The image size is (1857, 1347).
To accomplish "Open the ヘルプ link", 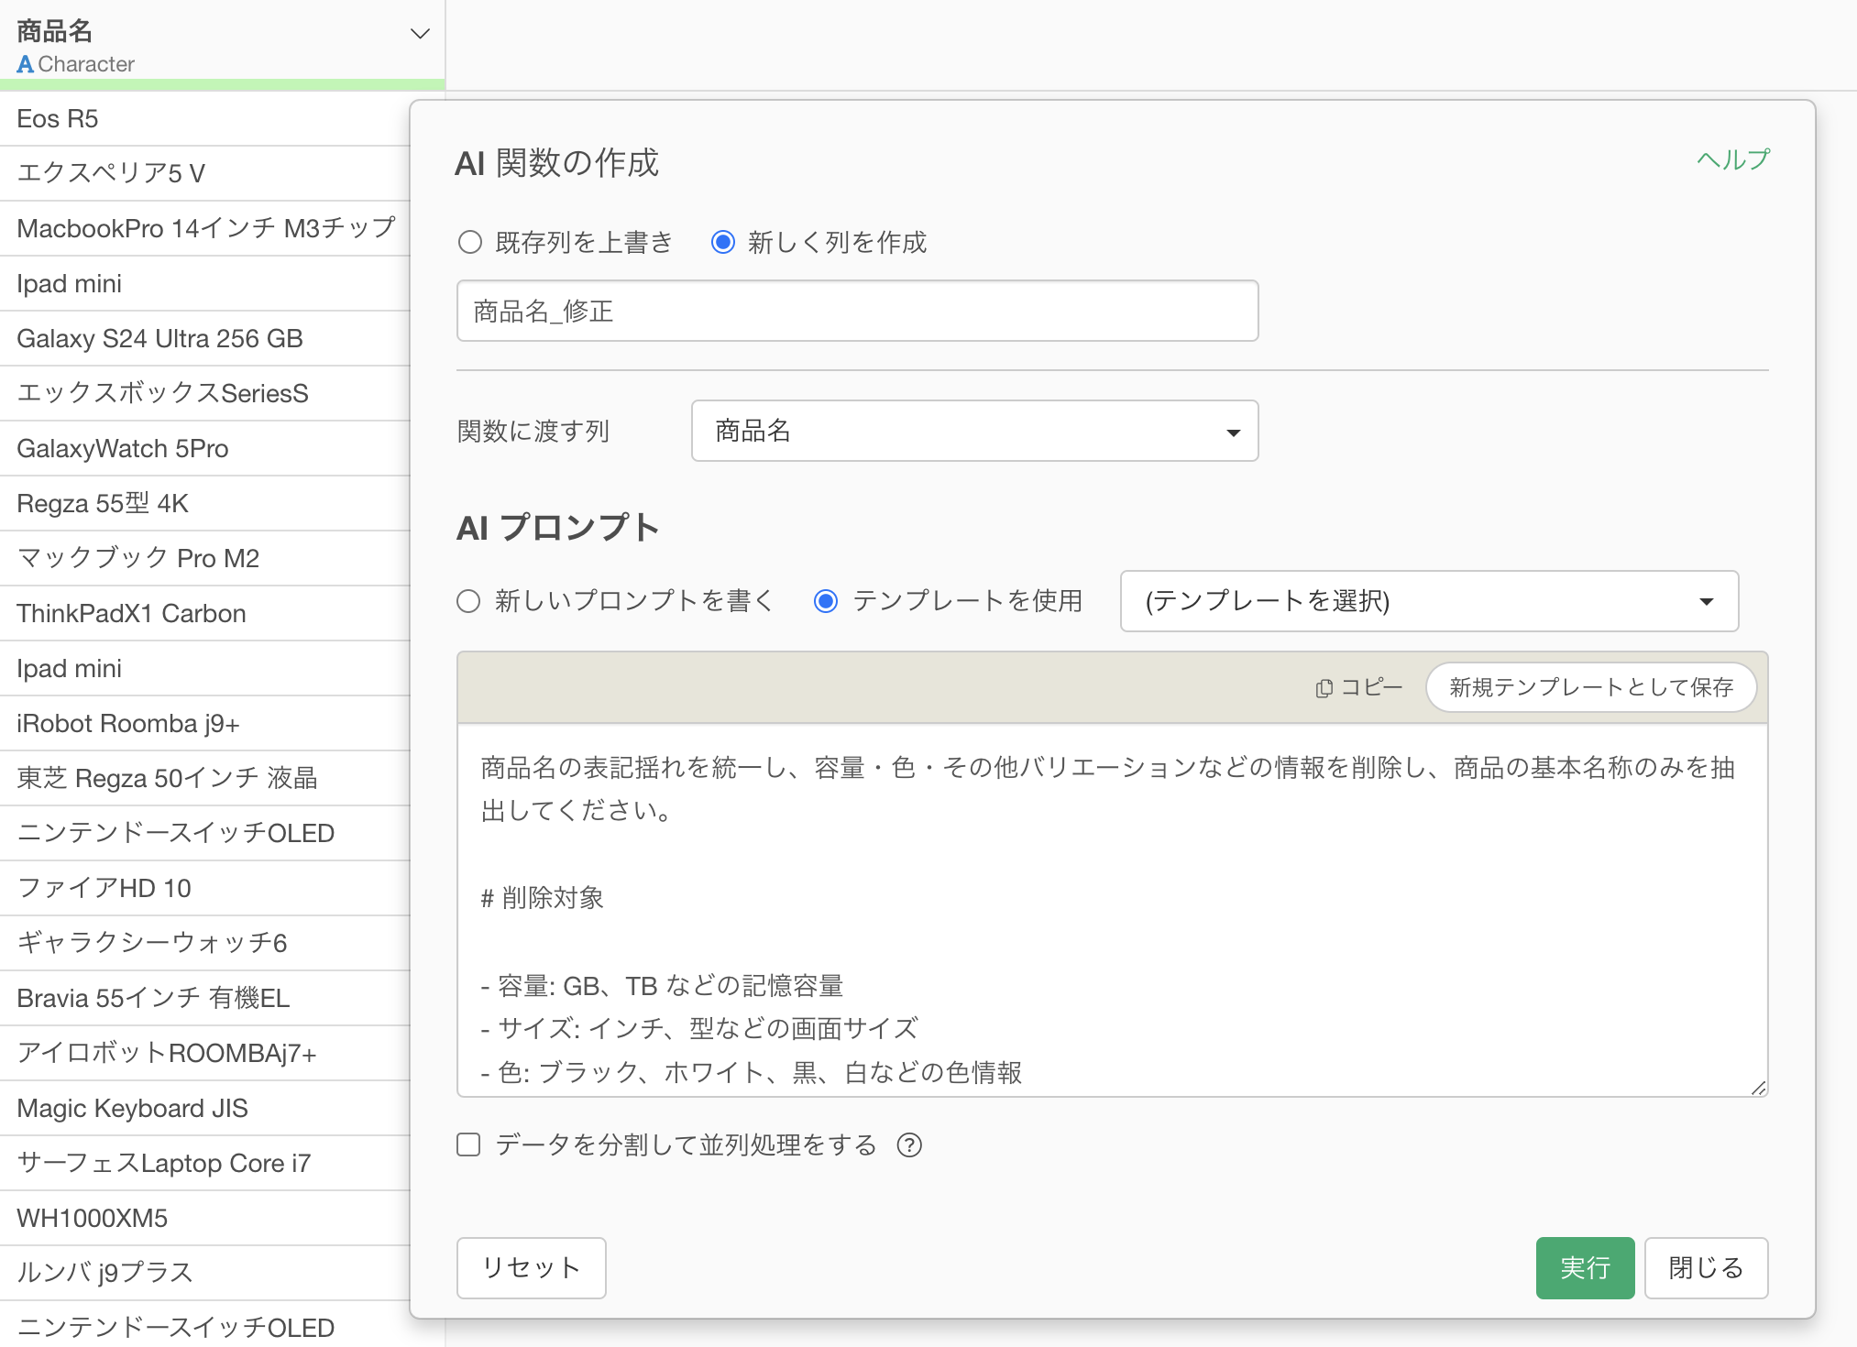I will click(x=1732, y=159).
